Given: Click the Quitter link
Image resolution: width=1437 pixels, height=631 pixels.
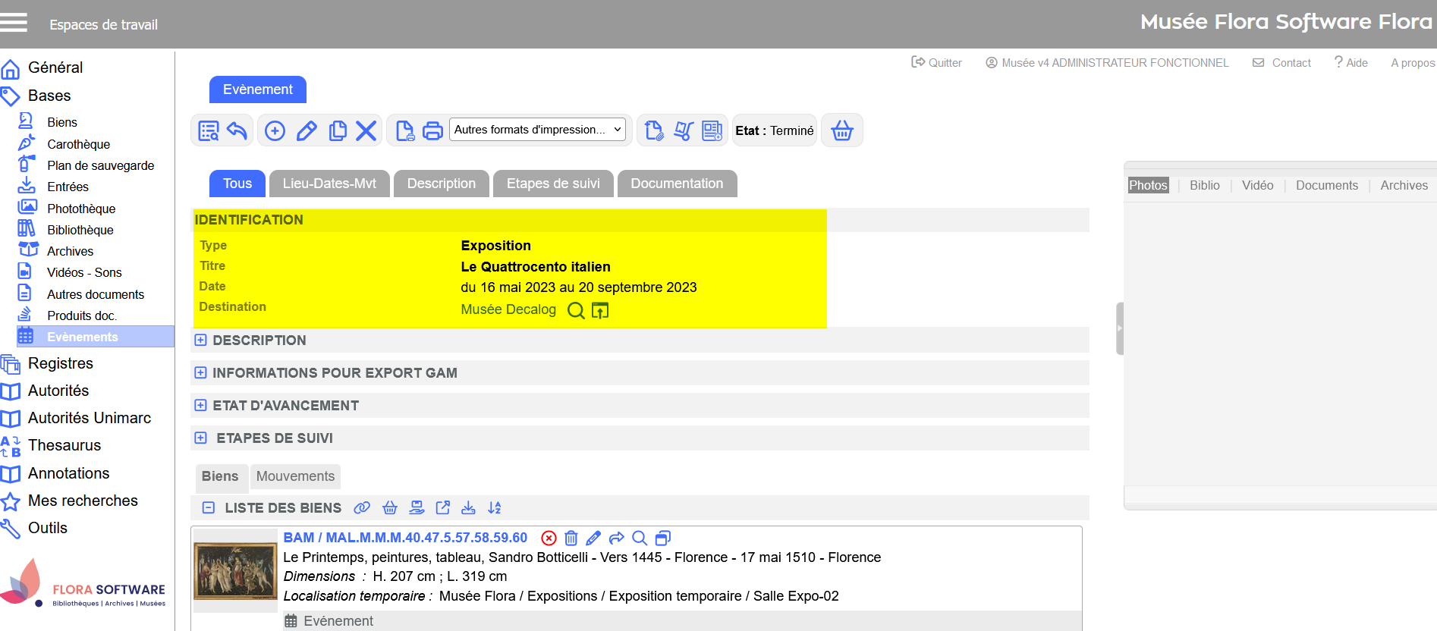Looking at the screenshot, I should coord(937,63).
